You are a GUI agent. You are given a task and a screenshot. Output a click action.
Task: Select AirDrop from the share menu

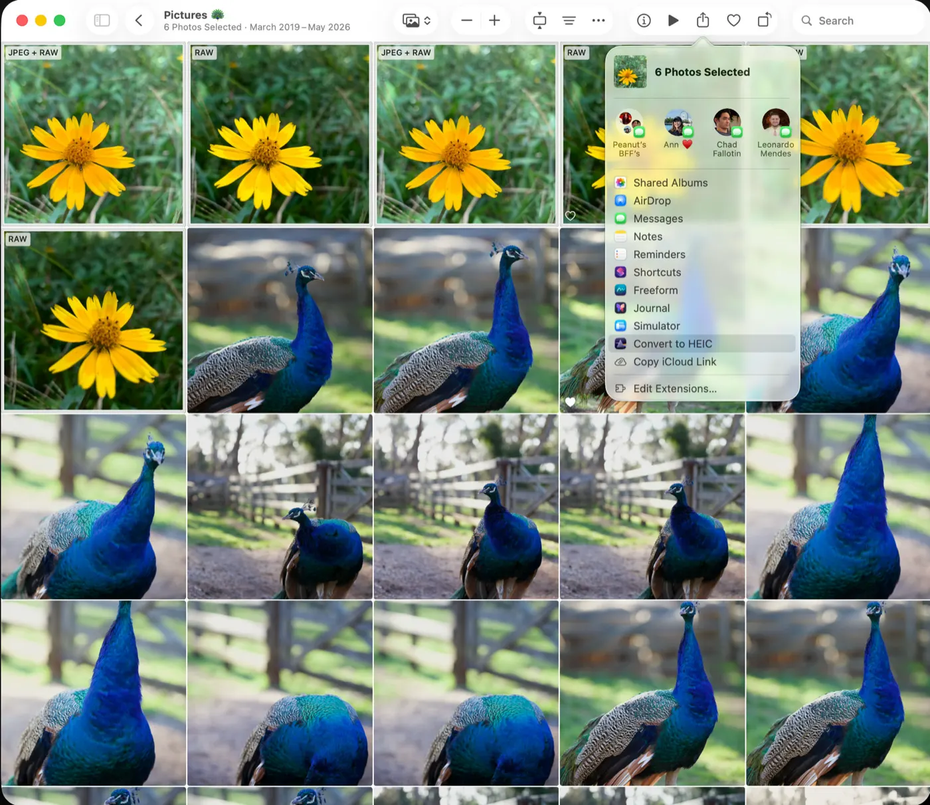pyautogui.click(x=701, y=201)
